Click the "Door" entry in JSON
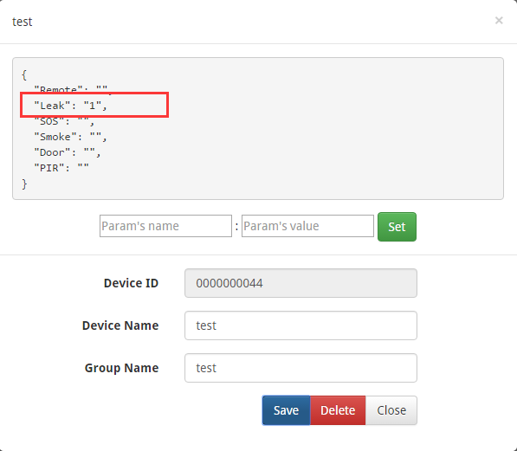 [68, 152]
